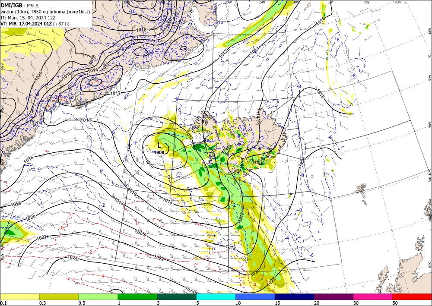
Task: Click the 'IT: Mán. 15. 04. 2024 12Z' line
Action: pos(29,17)
